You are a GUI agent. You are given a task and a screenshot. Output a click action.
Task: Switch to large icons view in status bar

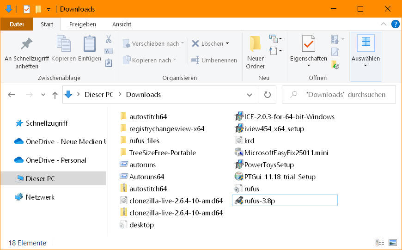392,242
